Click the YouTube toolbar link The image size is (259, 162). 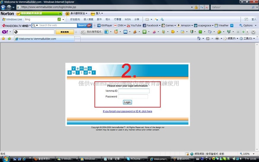[x=134, y=25]
